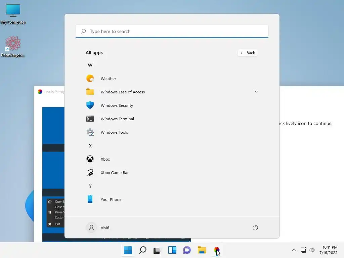344x258 pixels.
Task: Go Back from All apps list
Action: [248, 53]
